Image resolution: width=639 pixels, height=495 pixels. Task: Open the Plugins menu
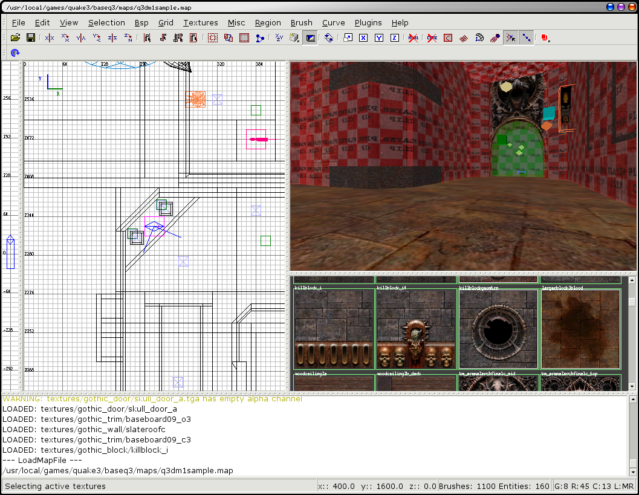[x=368, y=22]
